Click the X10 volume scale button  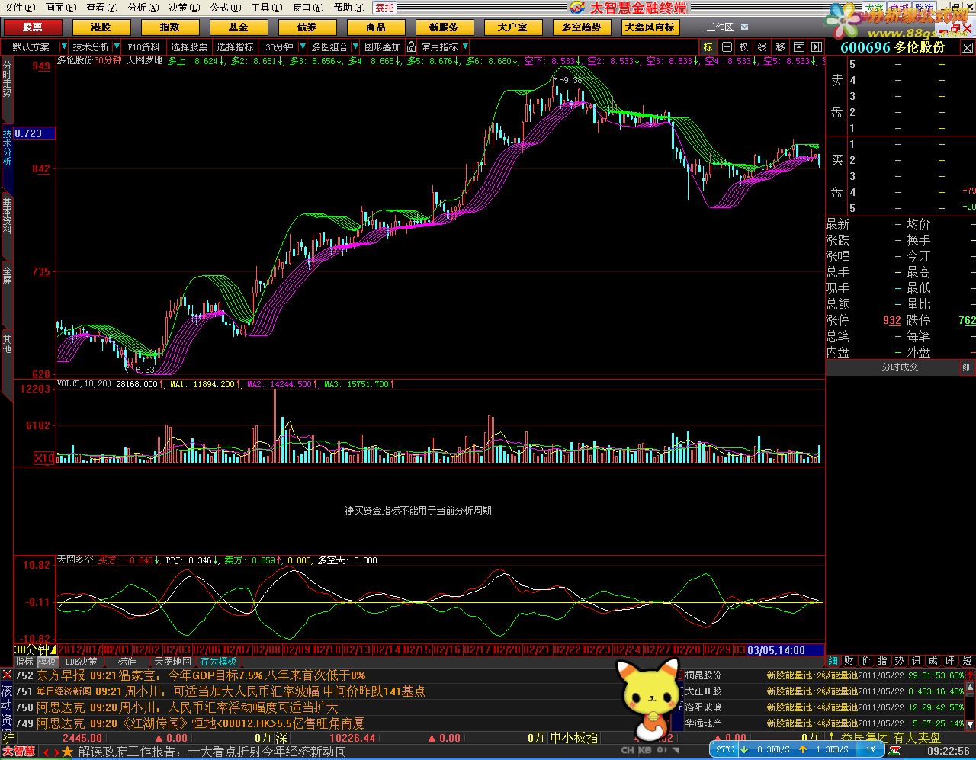click(44, 458)
